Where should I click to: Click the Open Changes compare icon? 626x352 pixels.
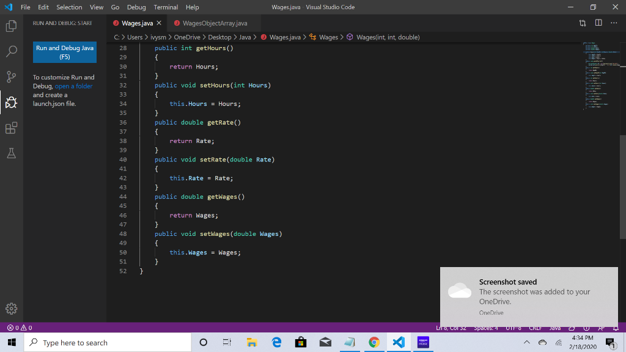[x=583, y=23]
